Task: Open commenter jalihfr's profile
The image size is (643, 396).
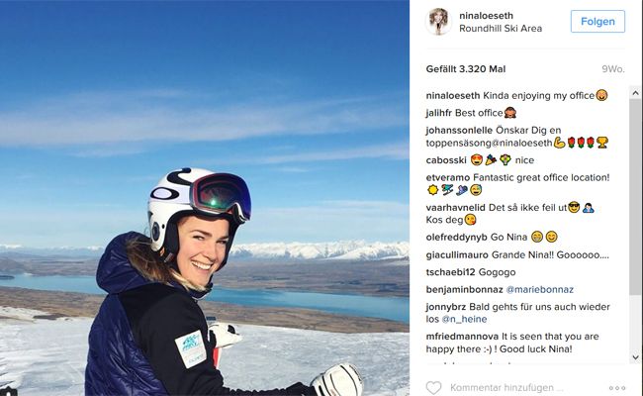Action: tap(439, 113)
